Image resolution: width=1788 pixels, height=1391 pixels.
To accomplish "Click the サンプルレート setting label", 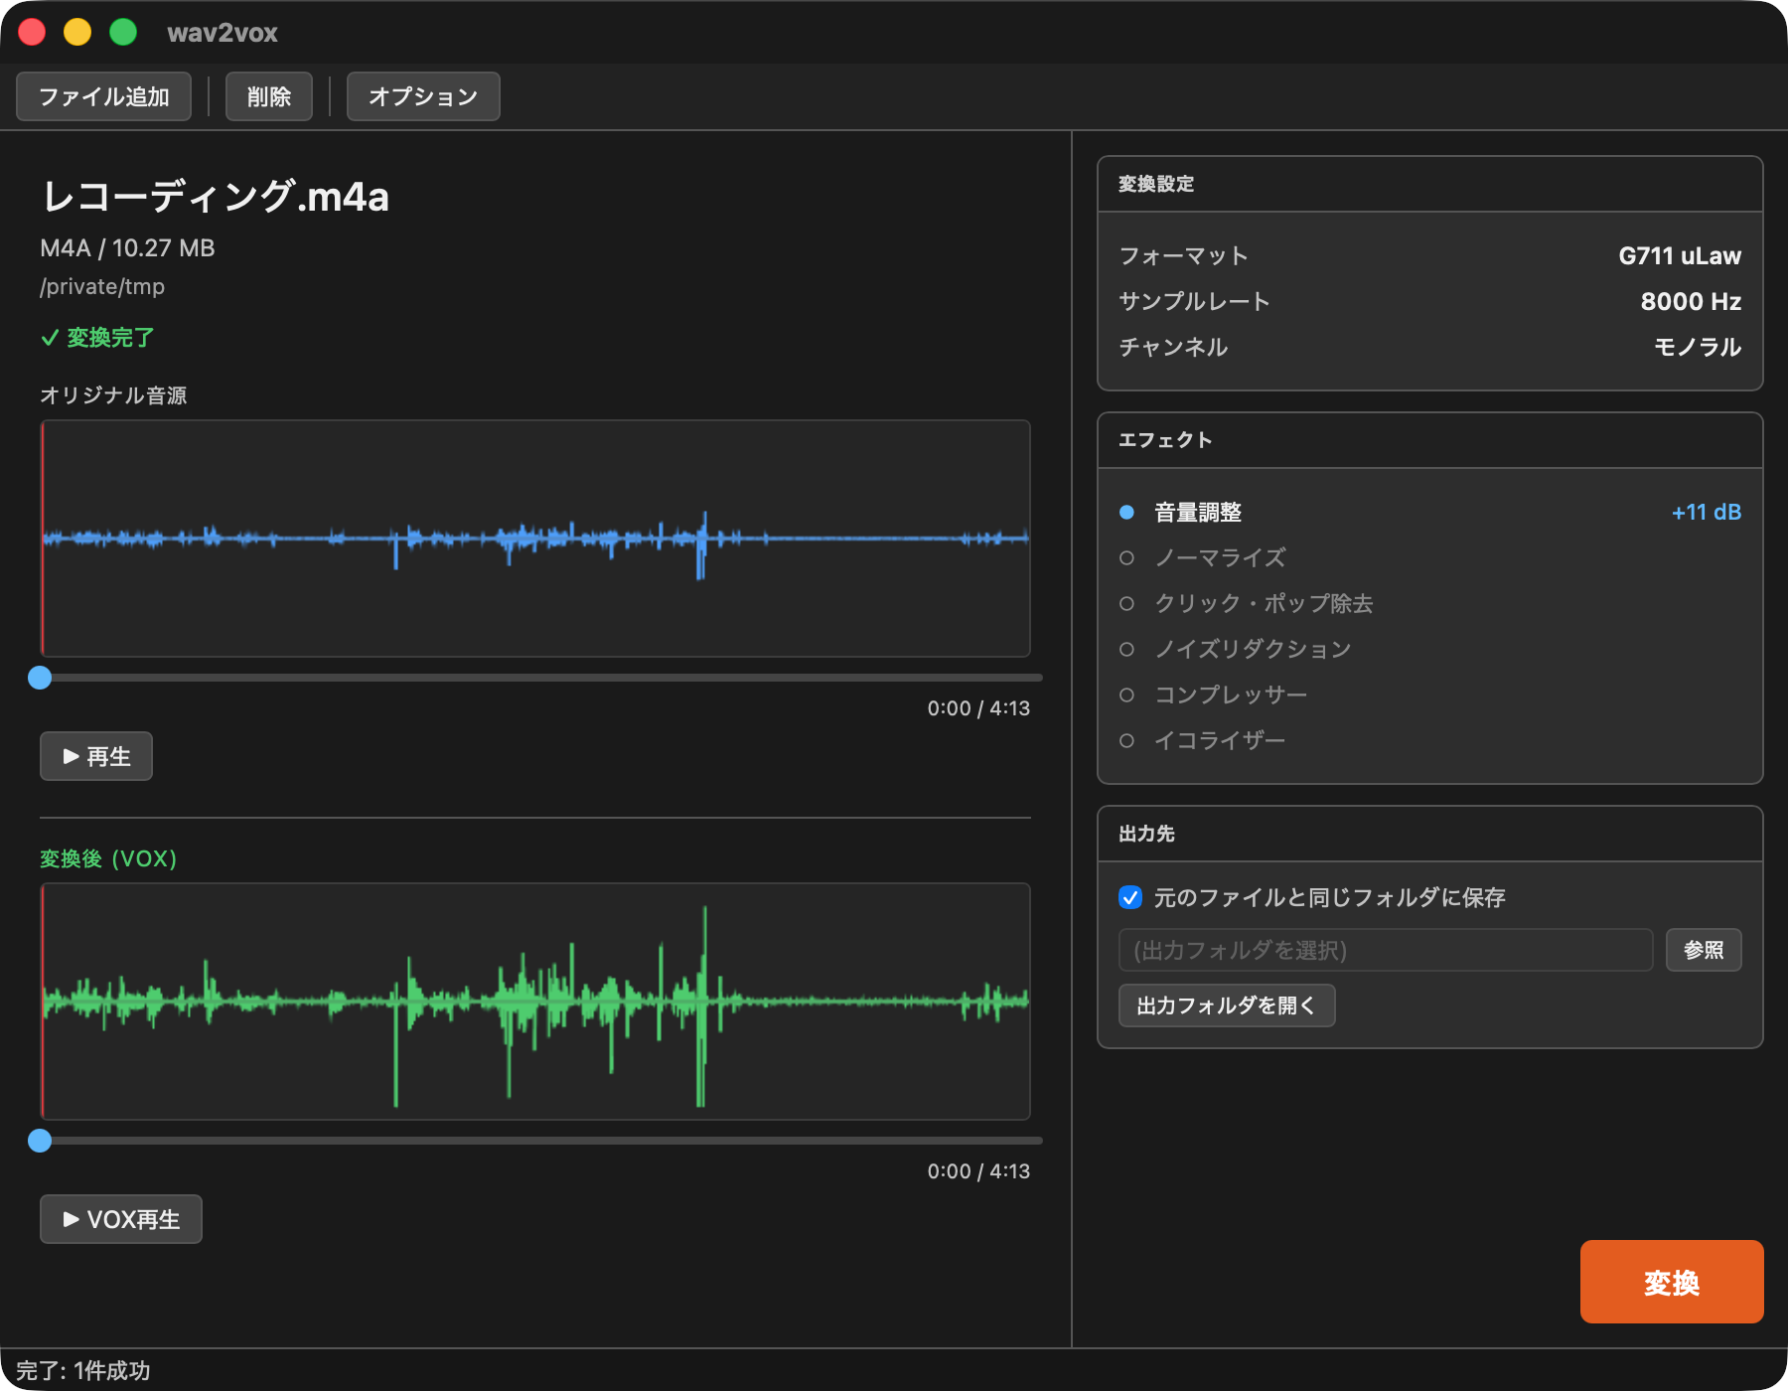I will (1194, 301).
